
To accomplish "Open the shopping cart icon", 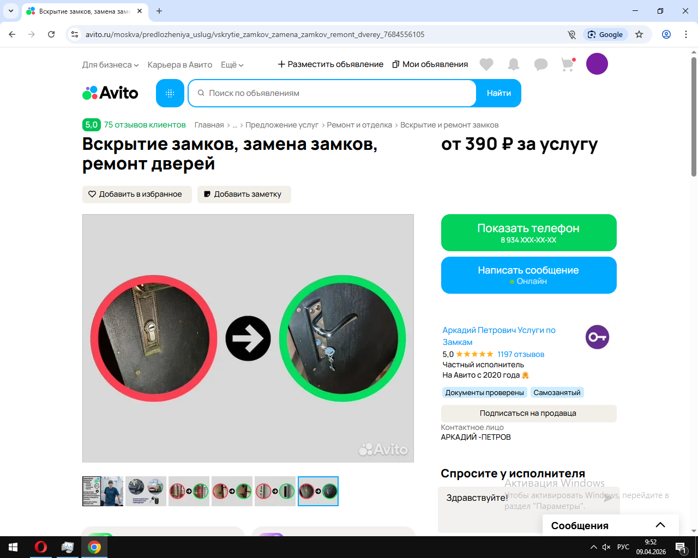I will pos(568,64).
